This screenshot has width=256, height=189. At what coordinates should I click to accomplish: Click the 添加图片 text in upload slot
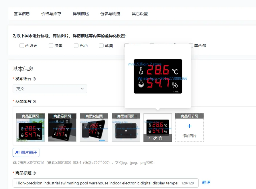[x=189, y=136]
